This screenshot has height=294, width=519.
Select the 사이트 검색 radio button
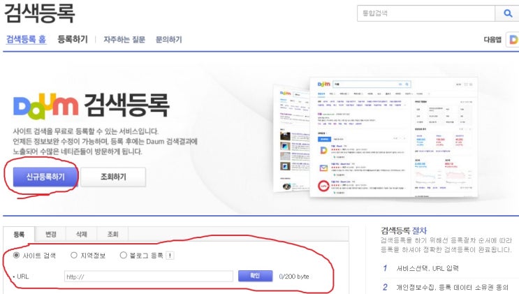click(16, 256)
